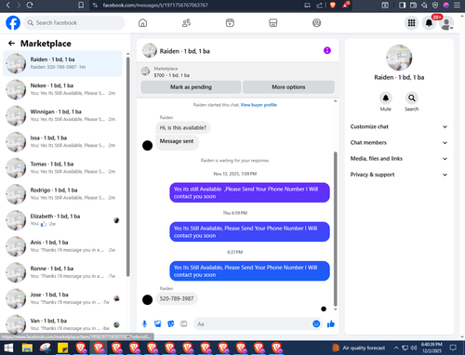The height and width of the screenshot is (355, 465).
Task: Expand Media, files and links section
Action: [x=399, y=159]
